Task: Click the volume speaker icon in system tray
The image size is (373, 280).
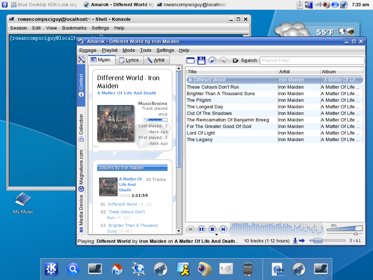Action: [x=318, y=4]
